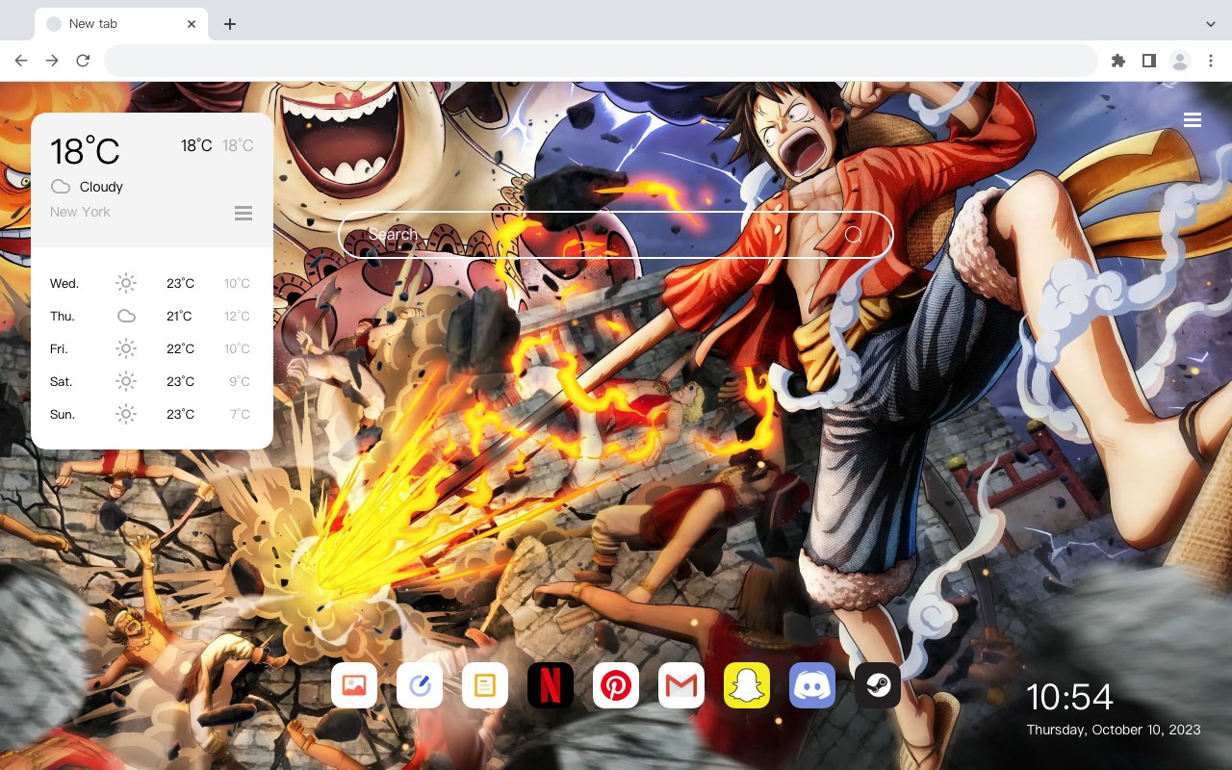Click the sunny icon for Sun.

(126, 414)
